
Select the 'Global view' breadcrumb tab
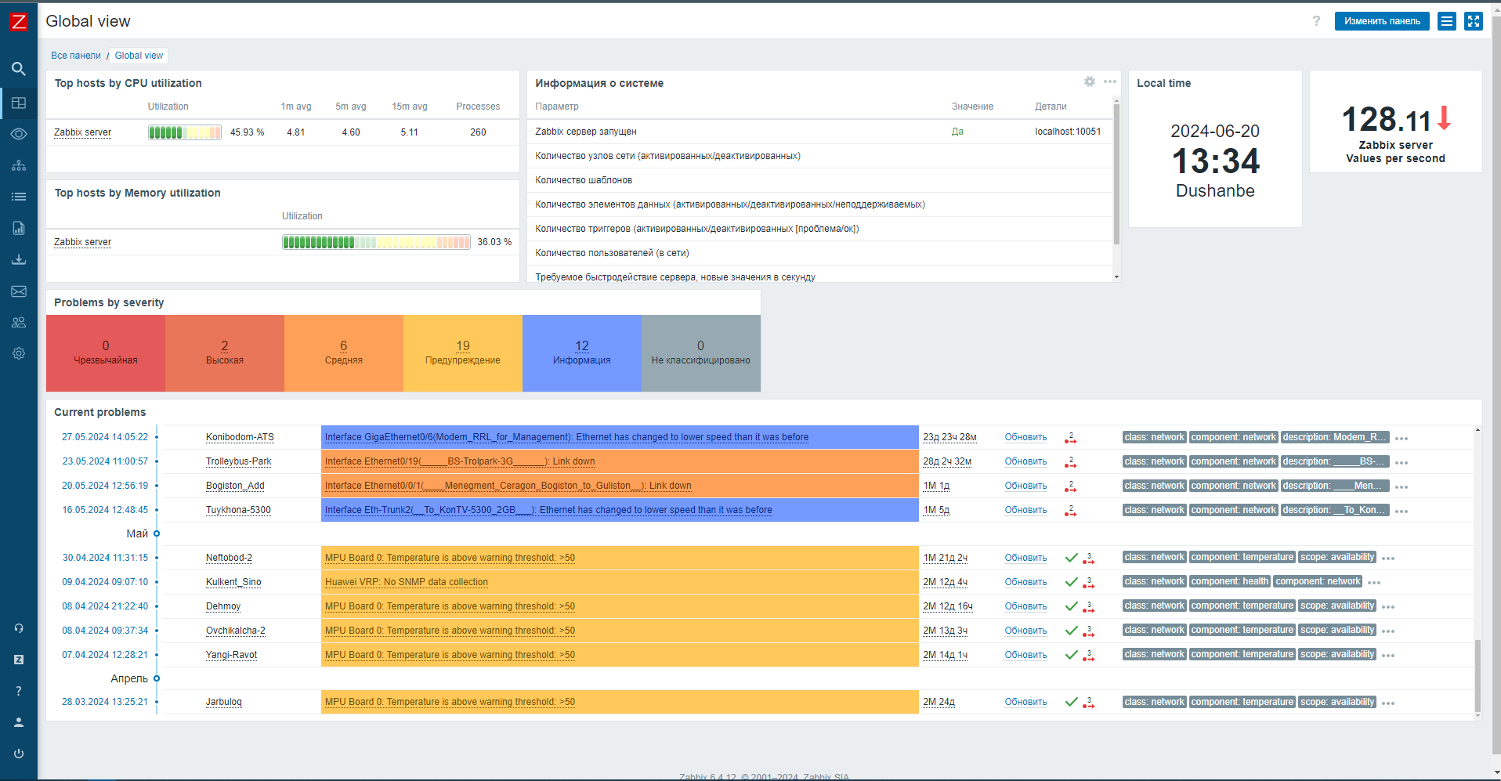(139, 56)
